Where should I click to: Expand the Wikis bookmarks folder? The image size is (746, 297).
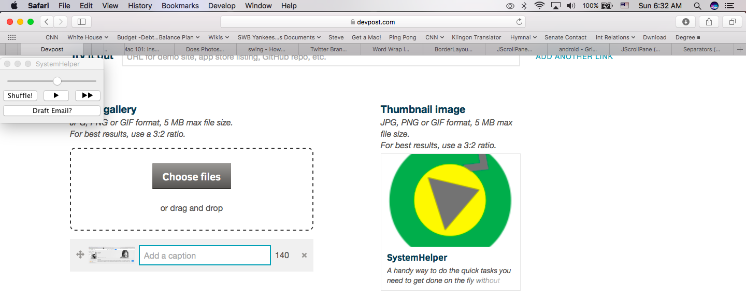(219, 37)
